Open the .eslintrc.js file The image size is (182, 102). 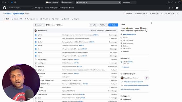click(41, 66)
